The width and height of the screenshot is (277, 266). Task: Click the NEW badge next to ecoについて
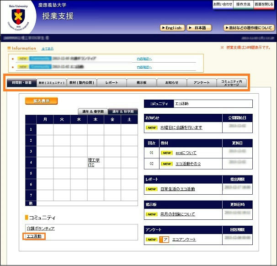pyautogui.click(x=167, y=152)
